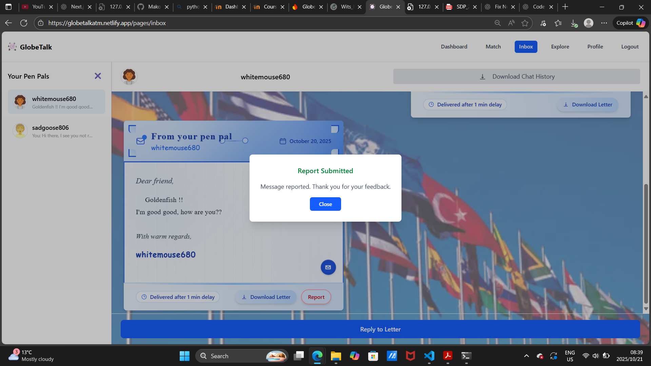Click the read aloud icon in address bar
This screenshot has width=651, height=366.
tap(511, 23)
